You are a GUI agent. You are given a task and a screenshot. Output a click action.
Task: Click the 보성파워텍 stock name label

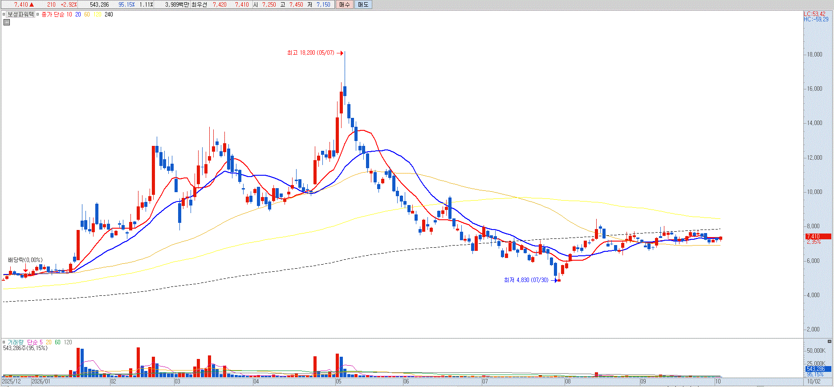tap(20, 15)
